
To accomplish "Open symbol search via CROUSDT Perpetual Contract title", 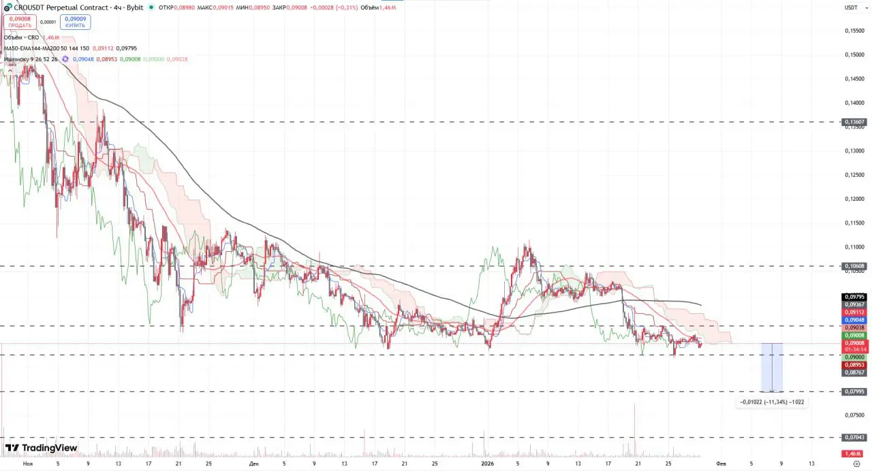I will click(78, 7).
